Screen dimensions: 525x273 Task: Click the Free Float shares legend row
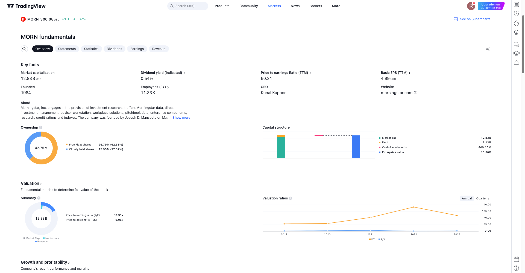(x=94, y=145)
